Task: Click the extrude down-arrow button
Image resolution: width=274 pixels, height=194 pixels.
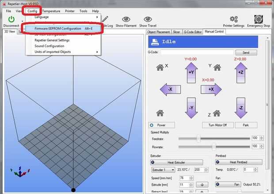Action: (202, 185)
